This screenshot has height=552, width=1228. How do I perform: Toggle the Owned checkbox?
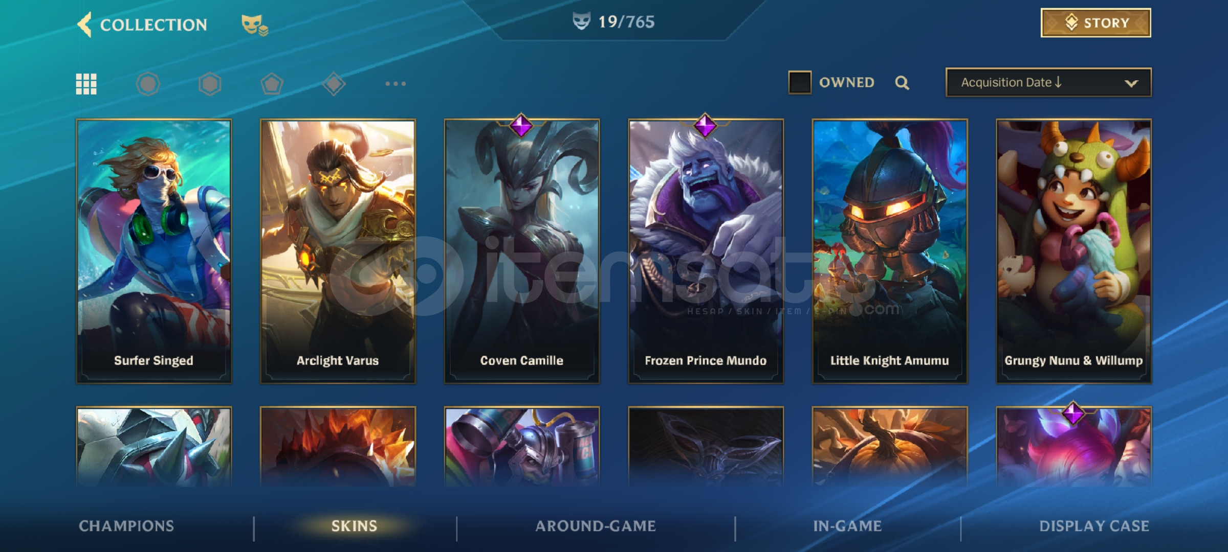click(x=800, y=82)
